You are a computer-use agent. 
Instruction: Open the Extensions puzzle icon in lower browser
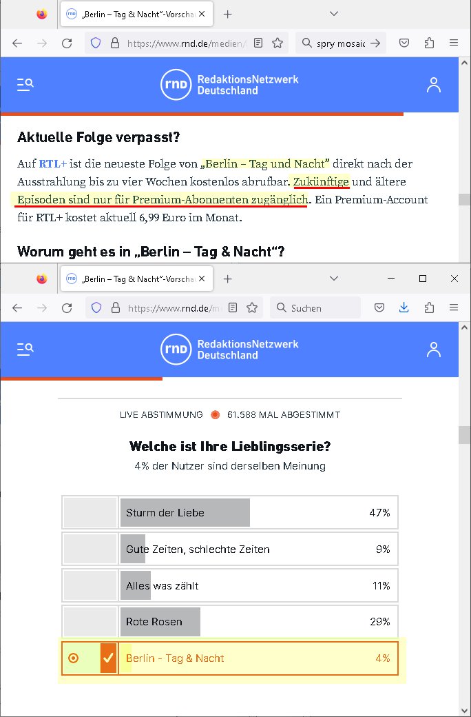coord(429,307)
